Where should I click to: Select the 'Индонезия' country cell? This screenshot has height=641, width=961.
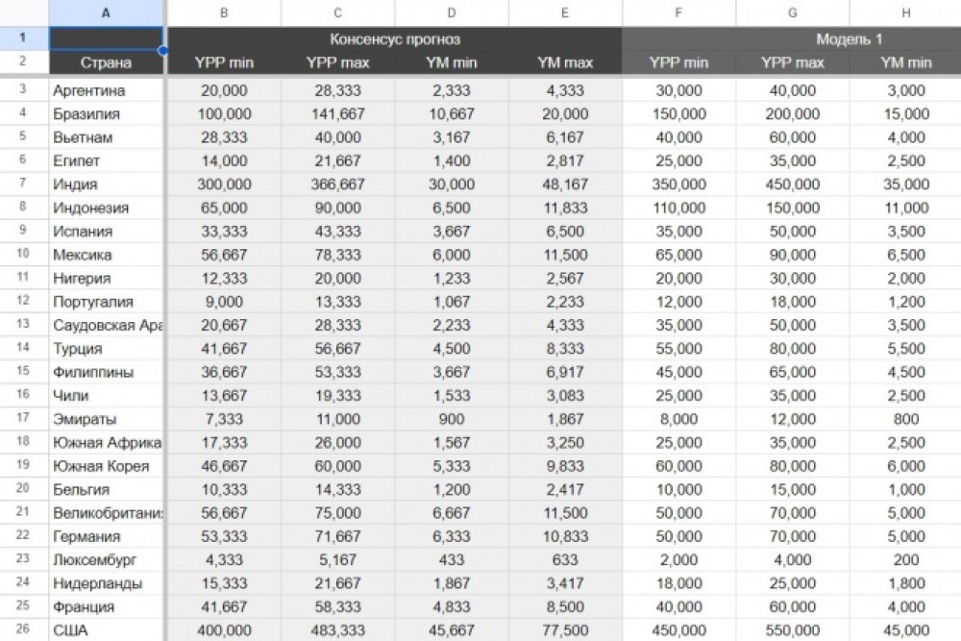[x=106, y=208]
